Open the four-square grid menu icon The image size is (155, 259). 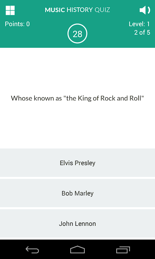[x=10, y=11]
